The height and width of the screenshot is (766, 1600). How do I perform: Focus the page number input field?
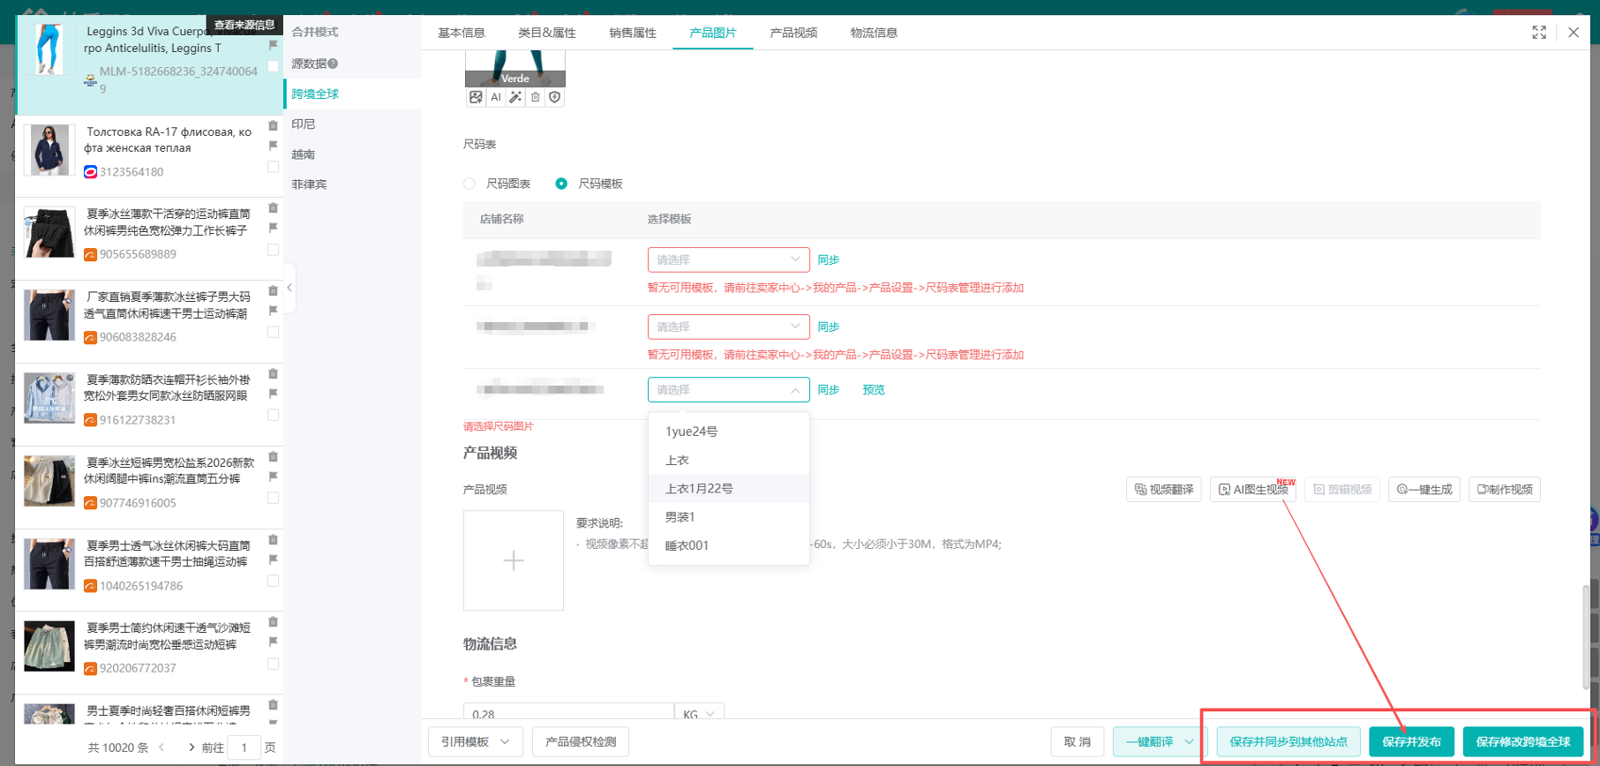pyautogui.click(x=244, y=747)
